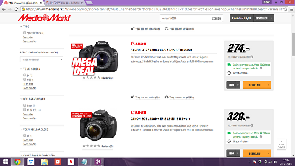Click info icon beside 329 price's Incl. BTW text
Screen dimensions: 295x166
[x=252, y=125]
